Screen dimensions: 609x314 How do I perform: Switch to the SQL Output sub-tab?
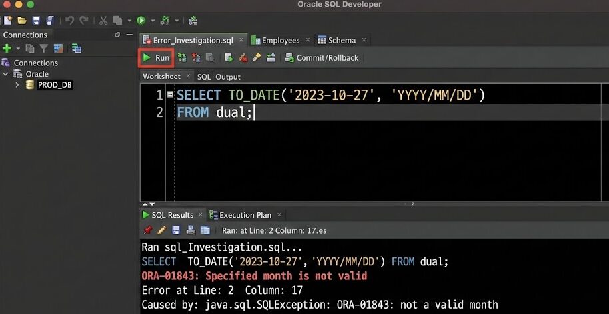[x=219, y=77]
